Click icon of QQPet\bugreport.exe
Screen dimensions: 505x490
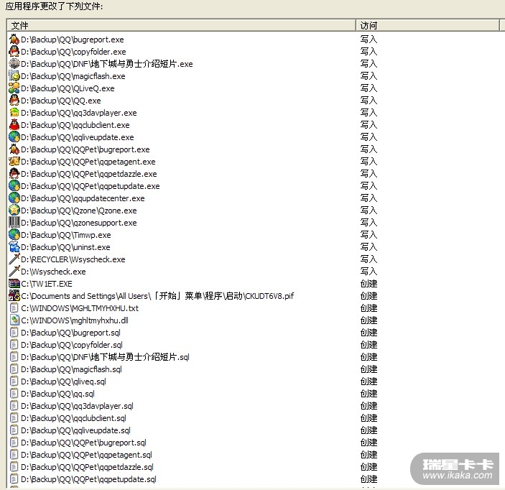(14, 149)
